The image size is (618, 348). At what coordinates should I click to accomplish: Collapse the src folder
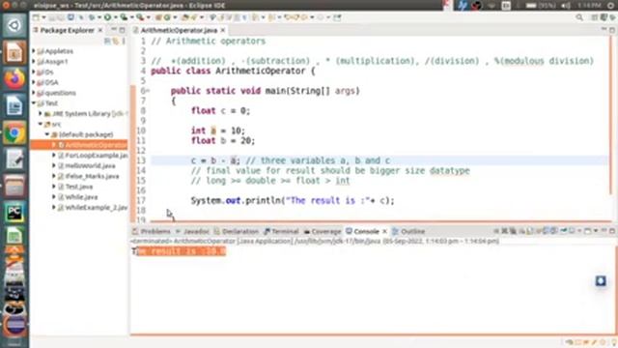(41, 124)
